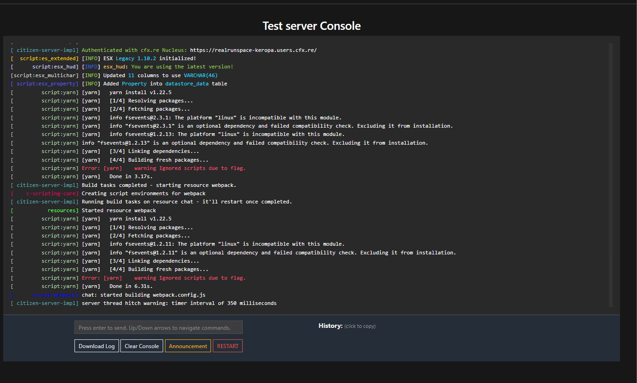Click the cfx.re Nucleus URL

(x=253, y=50)
